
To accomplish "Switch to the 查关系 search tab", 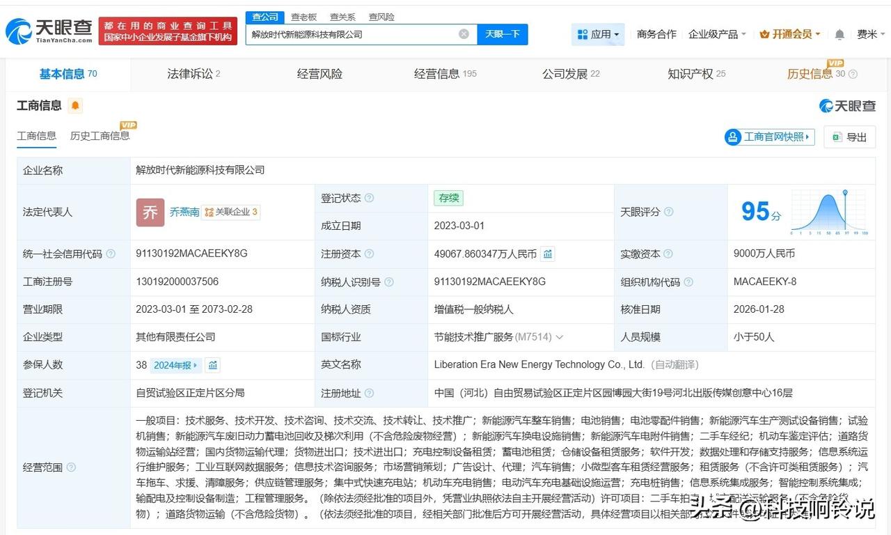I will (x=342, y=17).
